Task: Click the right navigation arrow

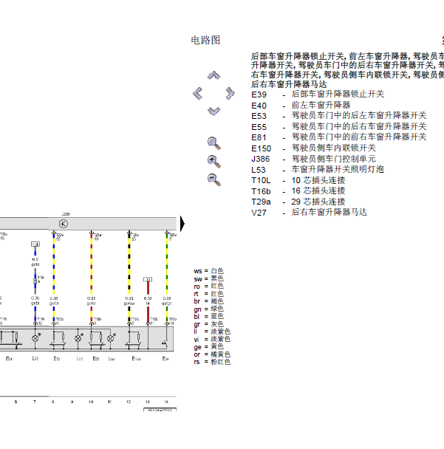Action: pyautogui.click(x=230, y=93)
